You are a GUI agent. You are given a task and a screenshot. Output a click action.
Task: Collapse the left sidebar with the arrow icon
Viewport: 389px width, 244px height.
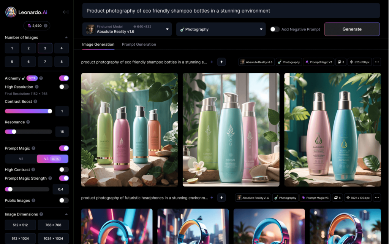tap(65, 12)
